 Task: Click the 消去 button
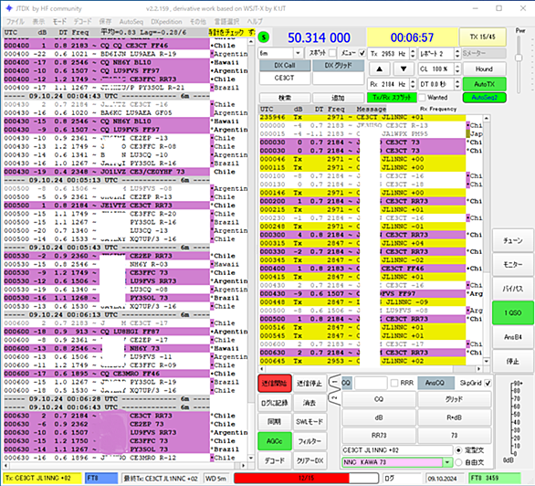(309, 403)
